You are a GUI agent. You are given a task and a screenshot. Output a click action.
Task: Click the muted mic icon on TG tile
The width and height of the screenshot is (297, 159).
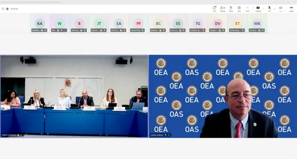click(x=204, y=30)
